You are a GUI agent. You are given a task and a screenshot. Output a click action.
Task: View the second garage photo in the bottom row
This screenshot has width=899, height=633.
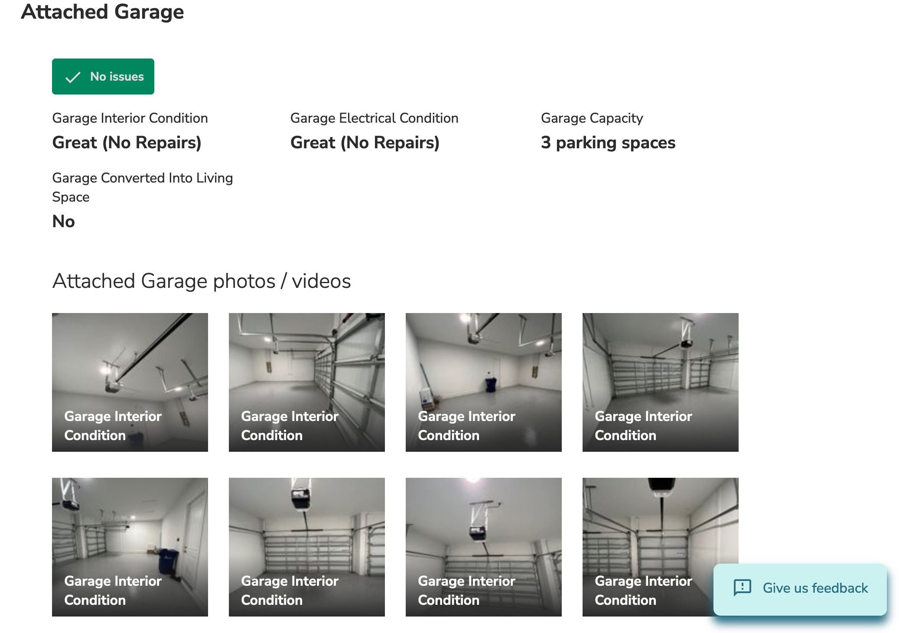click(x=307, y=547)
